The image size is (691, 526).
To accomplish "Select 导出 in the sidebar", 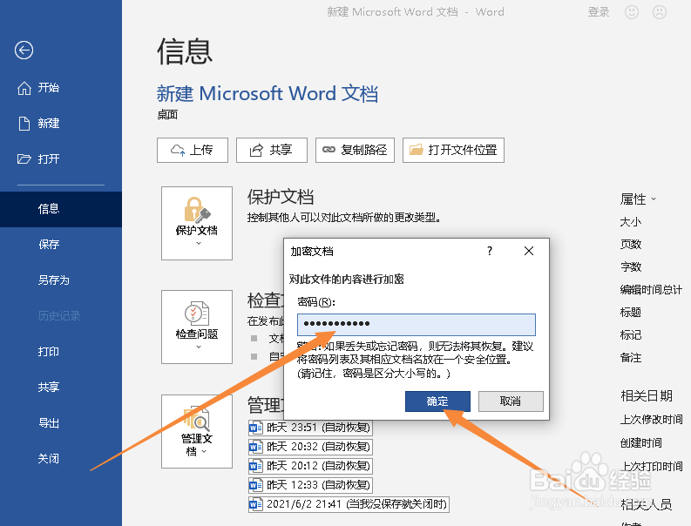I will coord(61,423).
